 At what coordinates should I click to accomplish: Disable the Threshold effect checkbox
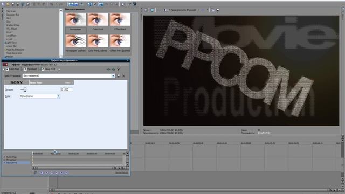pyautogui.click(x=25, y=69)
